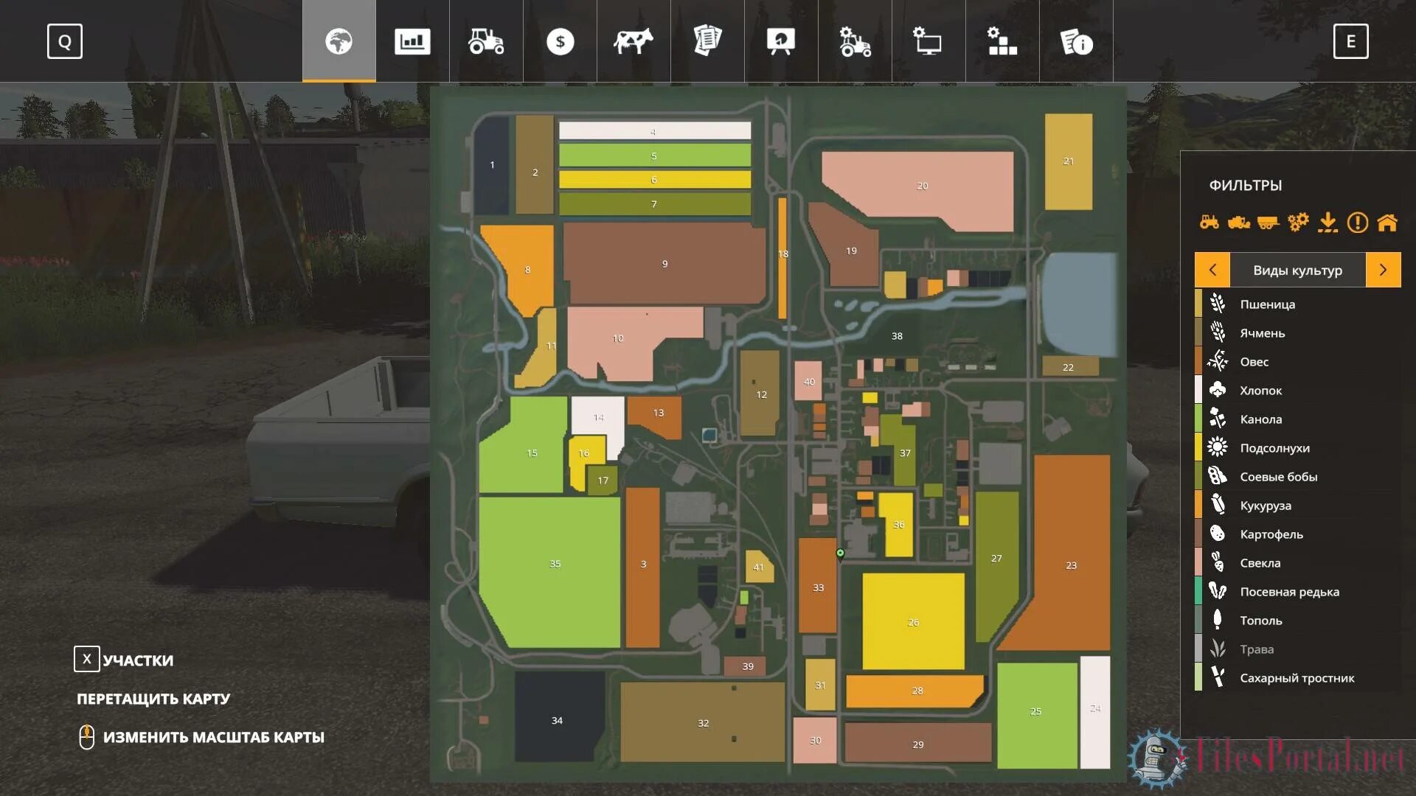Screen dimensions: 1416x796
Task: Switch to next crop view with right arrow
Action: click(x=1383, y=270)
